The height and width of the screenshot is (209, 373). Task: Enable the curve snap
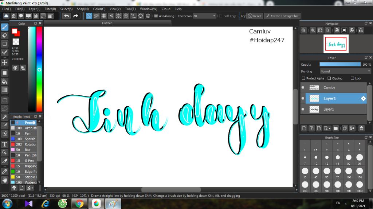[x=133, y=16]
